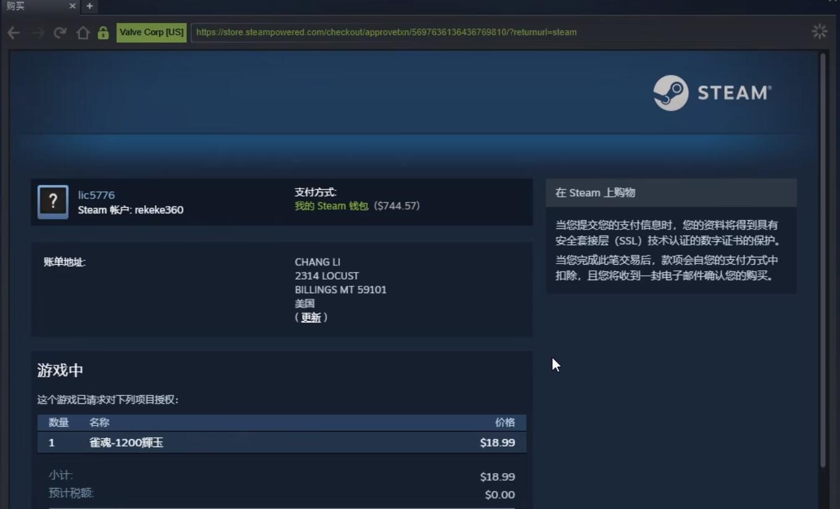
Task: Open a new browser tab
Action: 90,6
